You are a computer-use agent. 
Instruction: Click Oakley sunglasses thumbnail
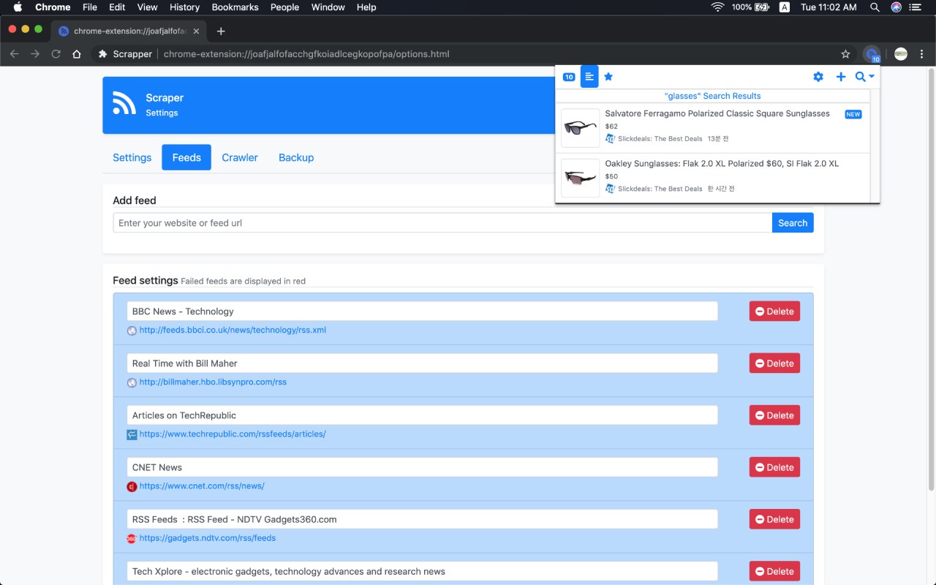580,178
